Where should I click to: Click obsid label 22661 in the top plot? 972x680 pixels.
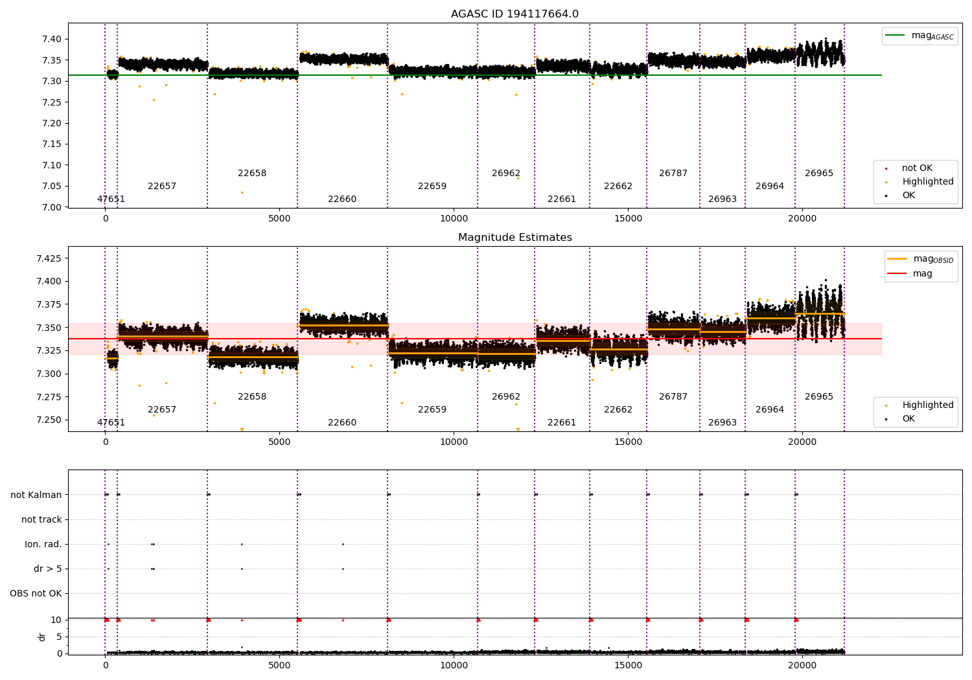tap(562, 199)
